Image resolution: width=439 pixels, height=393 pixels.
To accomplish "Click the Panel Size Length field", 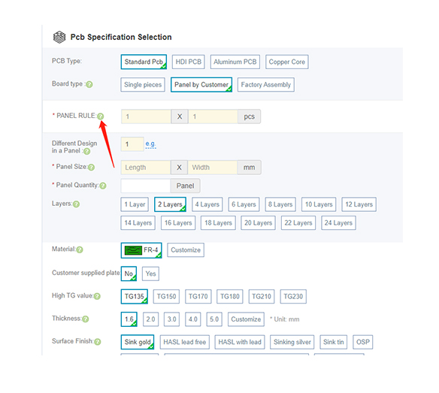I will point(146,168).
